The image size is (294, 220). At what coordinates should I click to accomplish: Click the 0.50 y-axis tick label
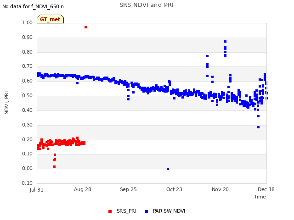click(x=28, y=95)
